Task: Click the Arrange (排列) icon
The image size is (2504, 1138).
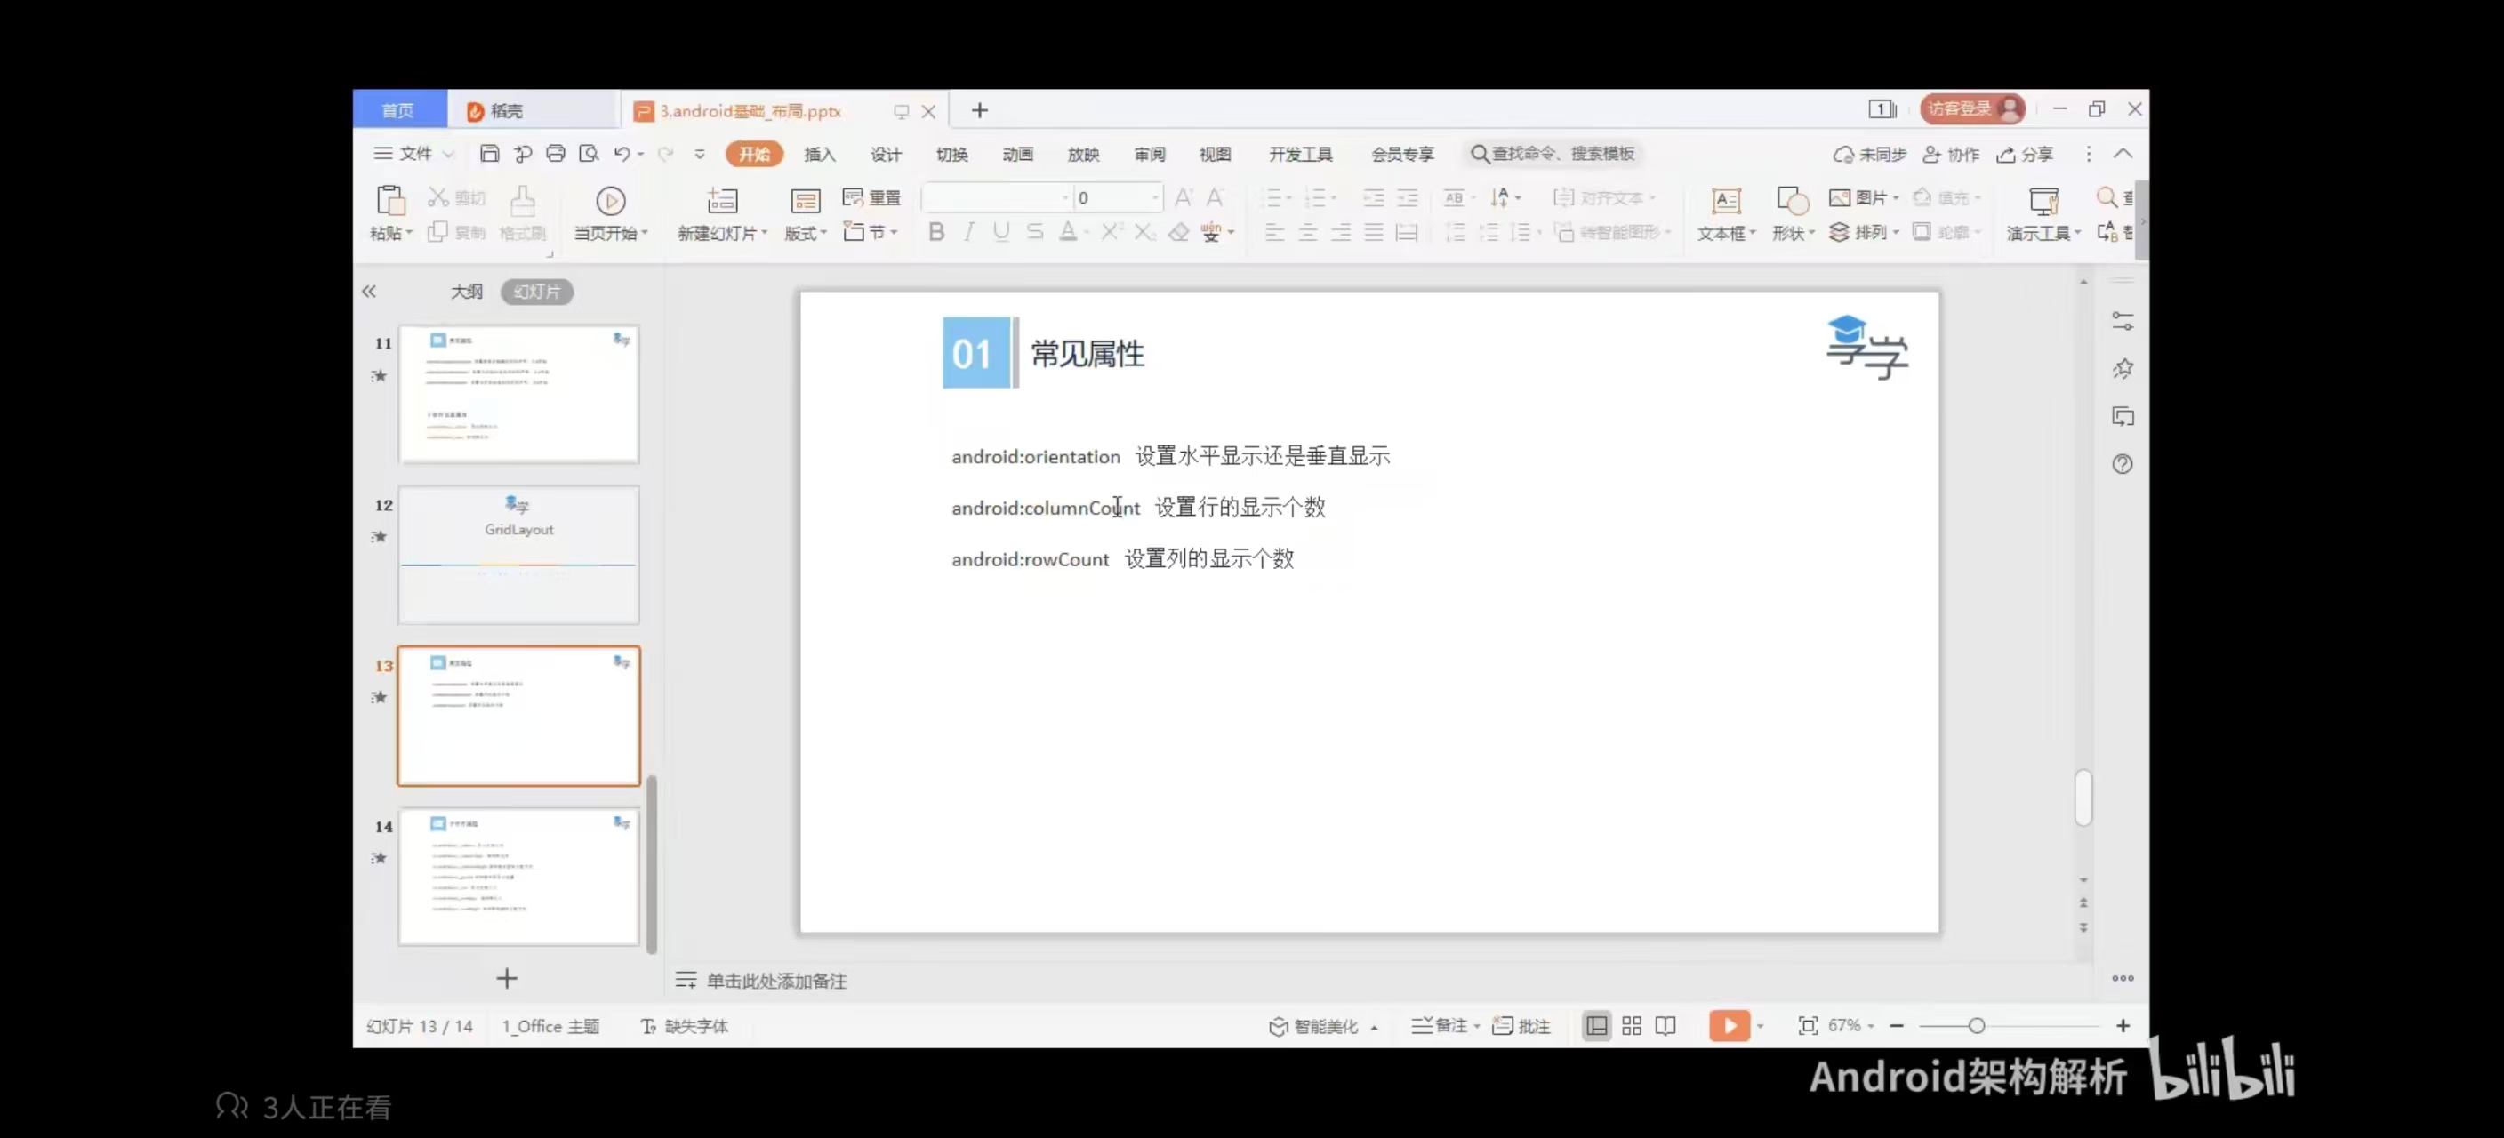Action: pyautogui.click(x=1839, y=231)
